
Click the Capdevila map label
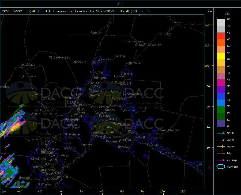(79, 62)
